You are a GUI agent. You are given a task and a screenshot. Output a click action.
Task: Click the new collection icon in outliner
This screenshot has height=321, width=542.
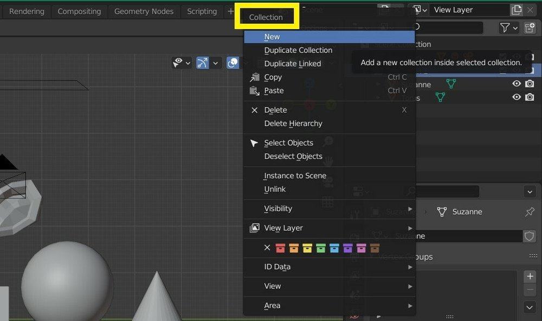click(x=530, y=28)
